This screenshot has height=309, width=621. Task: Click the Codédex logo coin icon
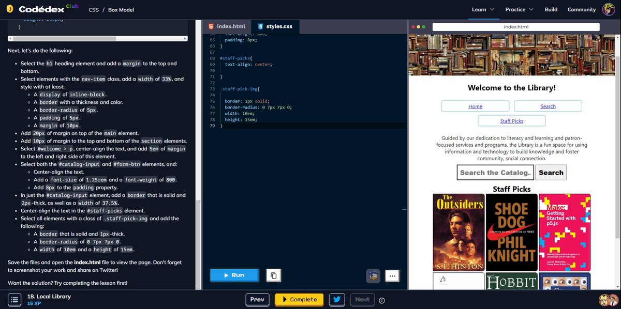tap(9, 9)
